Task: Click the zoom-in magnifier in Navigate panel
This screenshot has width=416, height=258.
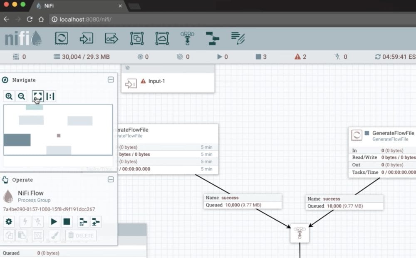Action: (9, 96)
